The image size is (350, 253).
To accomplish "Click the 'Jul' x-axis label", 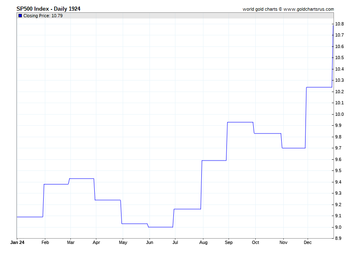I will tap(175, 242).
